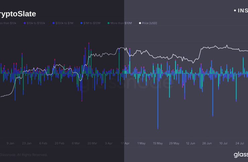Click the glassnode logo in bottom corner

(240, 154)
